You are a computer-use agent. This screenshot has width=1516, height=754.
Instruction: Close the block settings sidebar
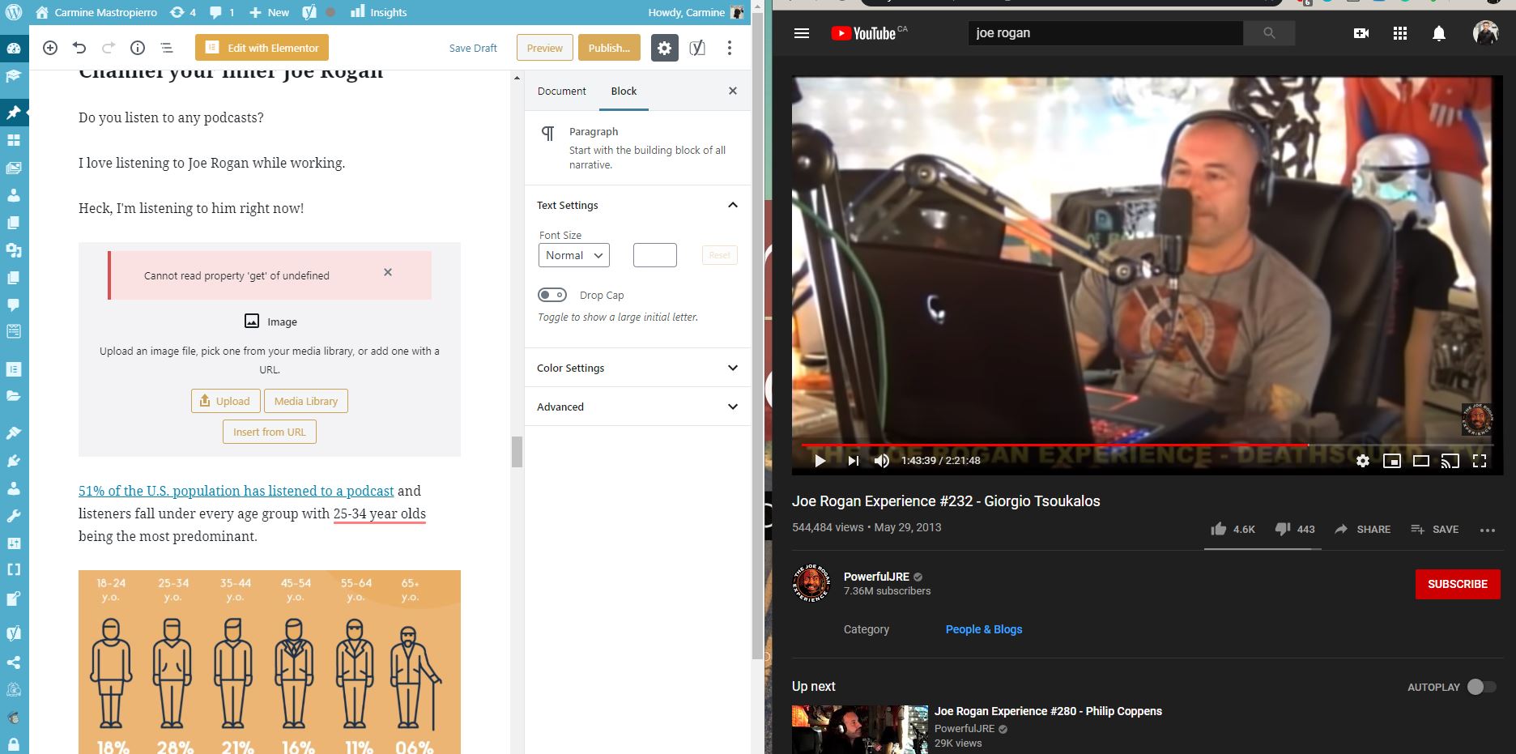(x=733, y=91)
